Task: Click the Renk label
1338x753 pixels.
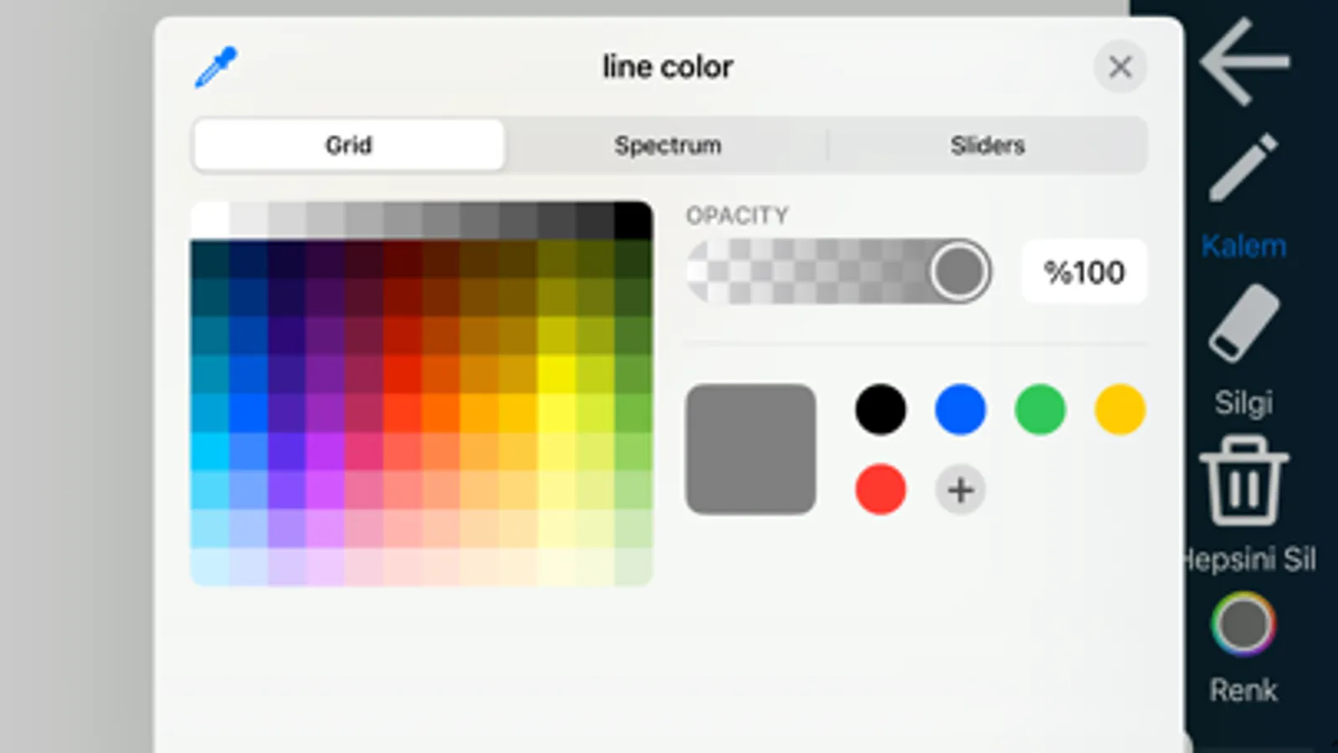Action: pos(1243,690)
